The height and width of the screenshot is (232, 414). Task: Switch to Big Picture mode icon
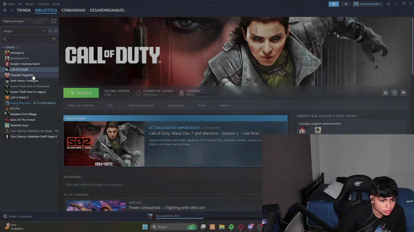[x=388, y=4]
